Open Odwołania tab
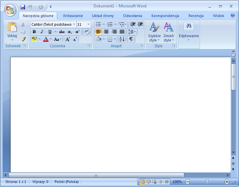This screenshot has height=187, width=239. click(x=132, y=16)
